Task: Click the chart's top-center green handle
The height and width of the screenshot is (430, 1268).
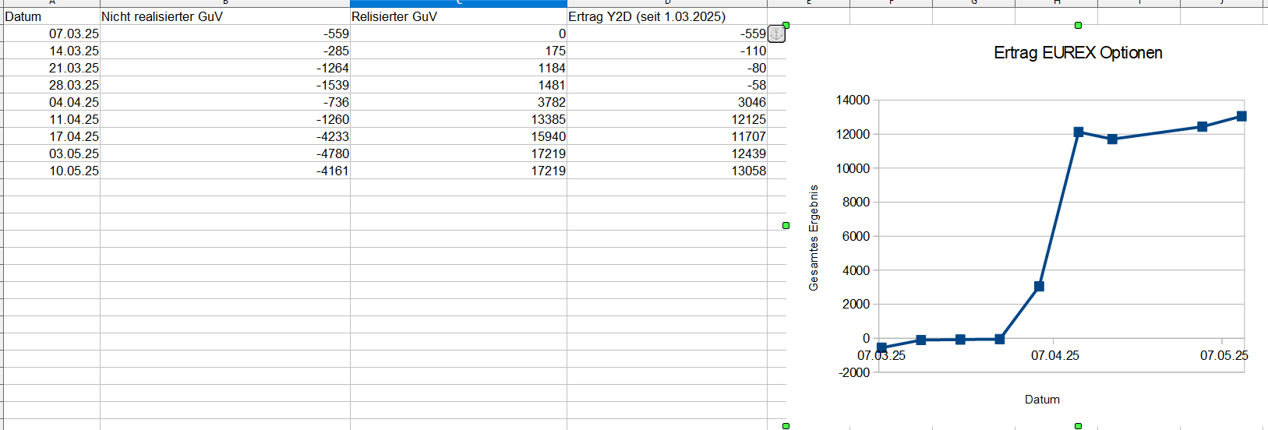Action: 1078,26
